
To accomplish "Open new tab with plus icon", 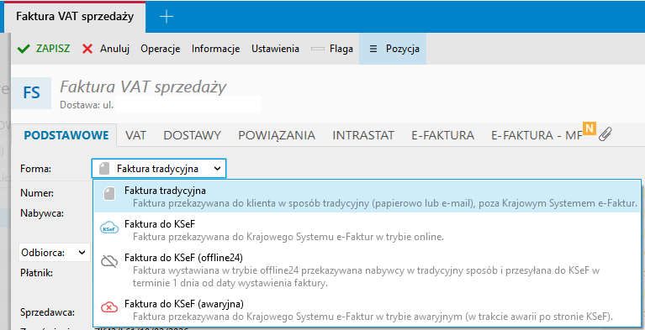I will click(167, 17).
